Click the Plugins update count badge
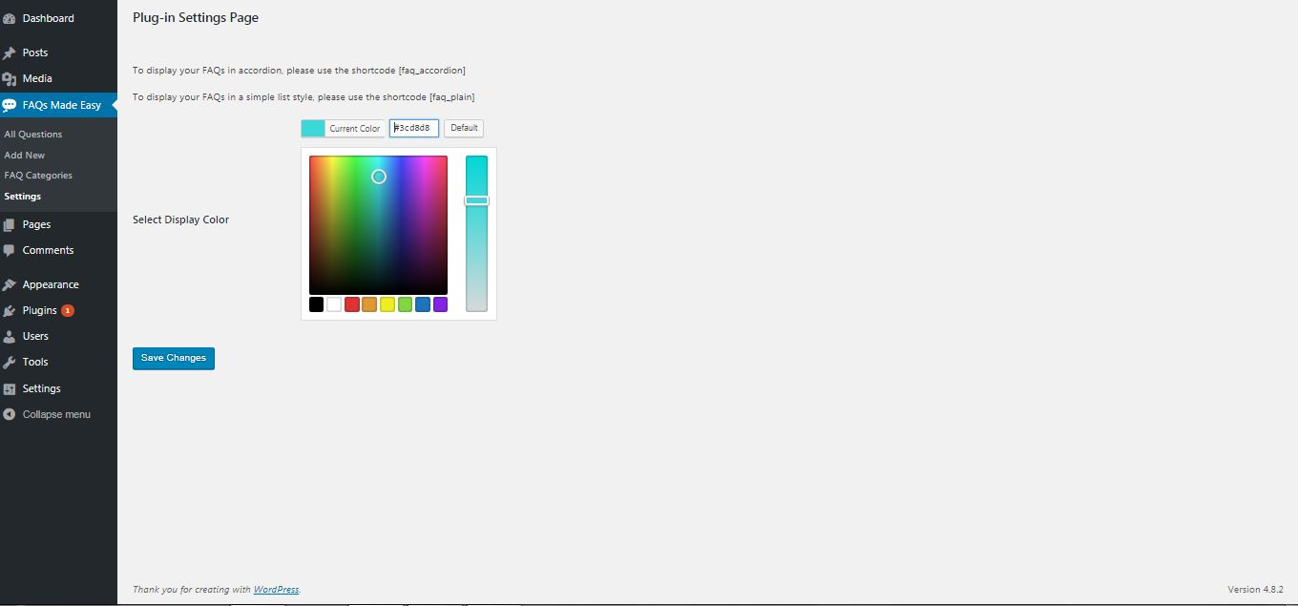1298x606 pixels. [x=68, y=310]
